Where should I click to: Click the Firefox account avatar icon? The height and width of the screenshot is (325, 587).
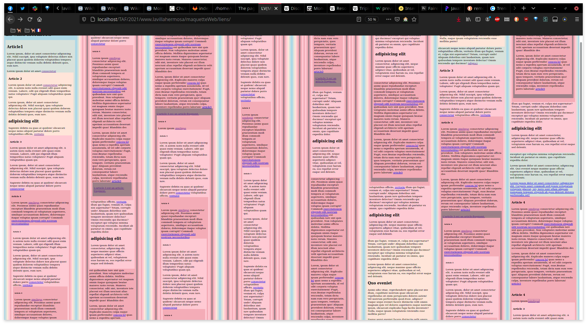(x=488, y=19)
